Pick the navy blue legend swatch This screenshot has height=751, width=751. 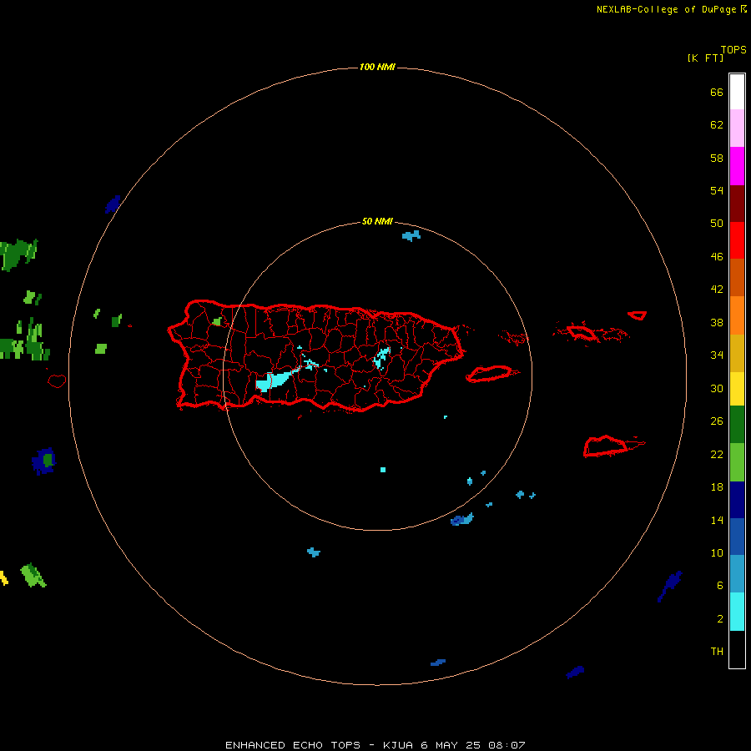click(x=737, y=500)
